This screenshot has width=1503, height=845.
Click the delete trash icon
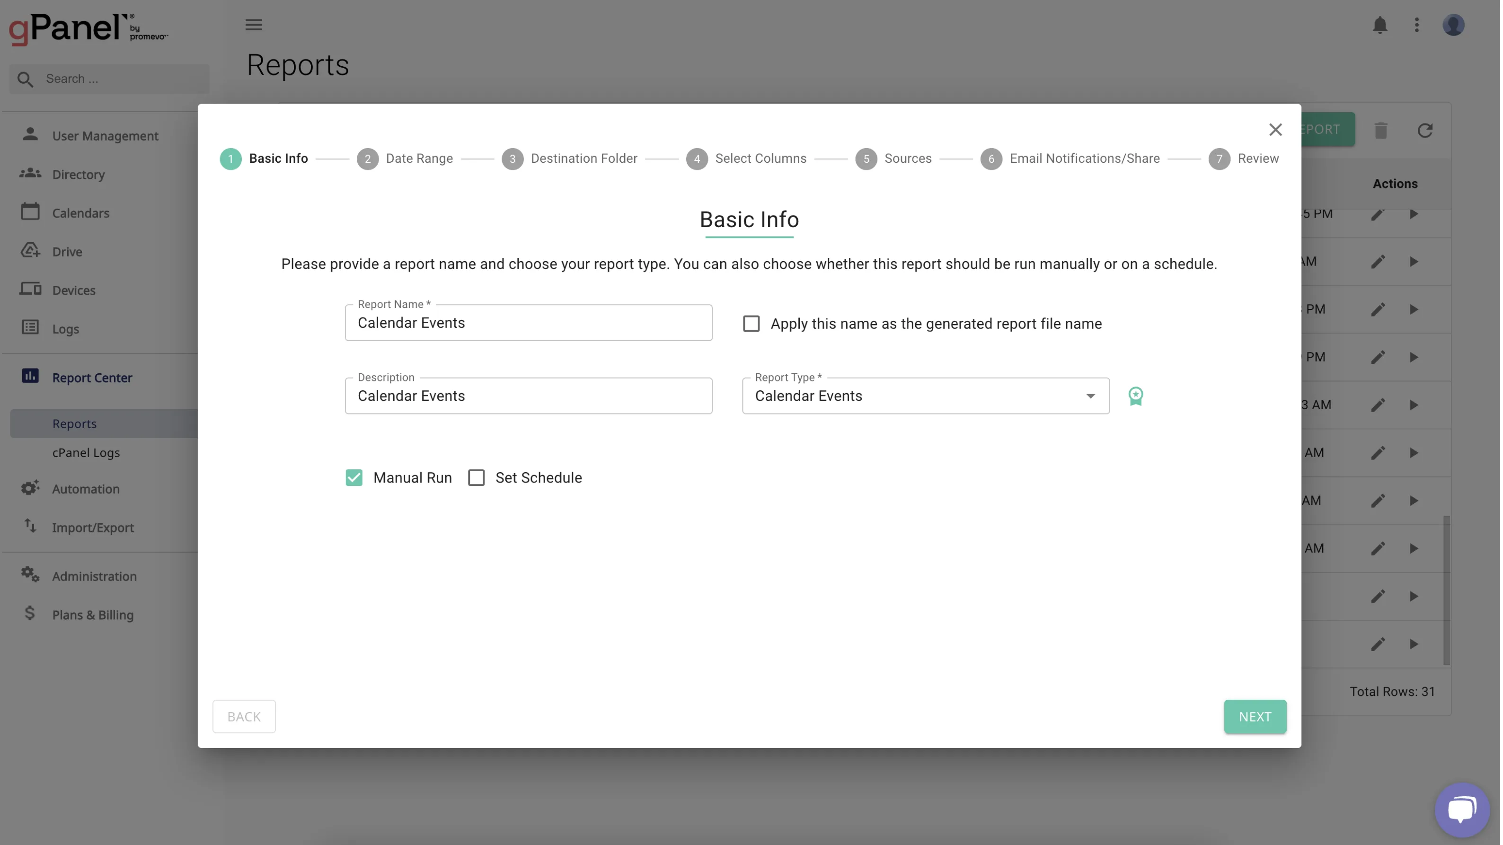click(x=1380, y=130)
